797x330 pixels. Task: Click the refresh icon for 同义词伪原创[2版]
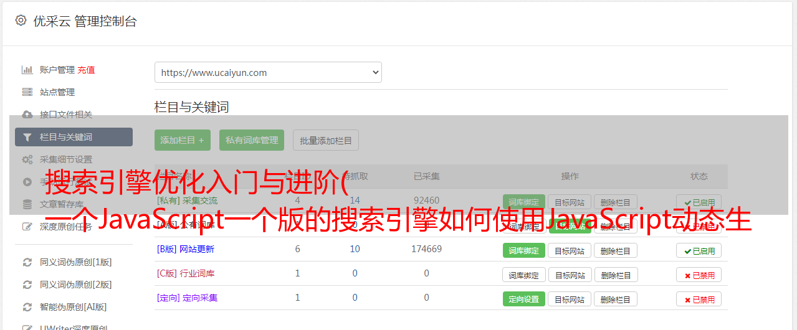click(x=27, y=285)
